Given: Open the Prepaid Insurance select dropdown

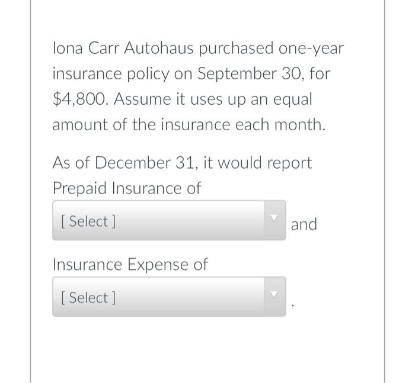Looking at the screenshot, I should click(169, 220).
